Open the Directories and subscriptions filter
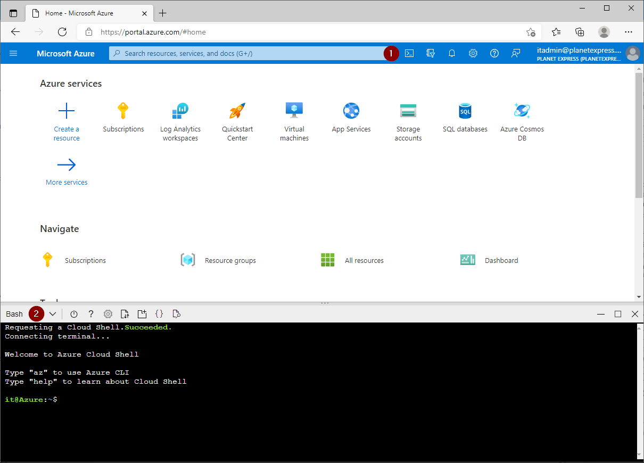This screenshot has width=644, height=463. click(431, 53)
